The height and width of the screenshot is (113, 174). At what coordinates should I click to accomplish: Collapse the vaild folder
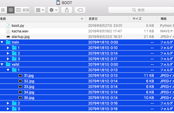2,64
